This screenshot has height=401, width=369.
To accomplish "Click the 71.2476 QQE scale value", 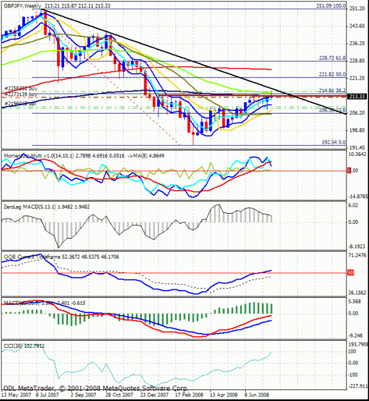I will tap(357, 255).
